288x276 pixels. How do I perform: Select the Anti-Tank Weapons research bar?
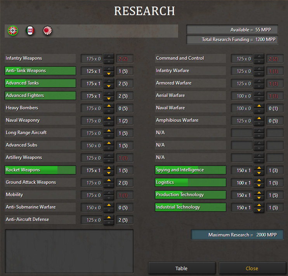tap(40, 71)
